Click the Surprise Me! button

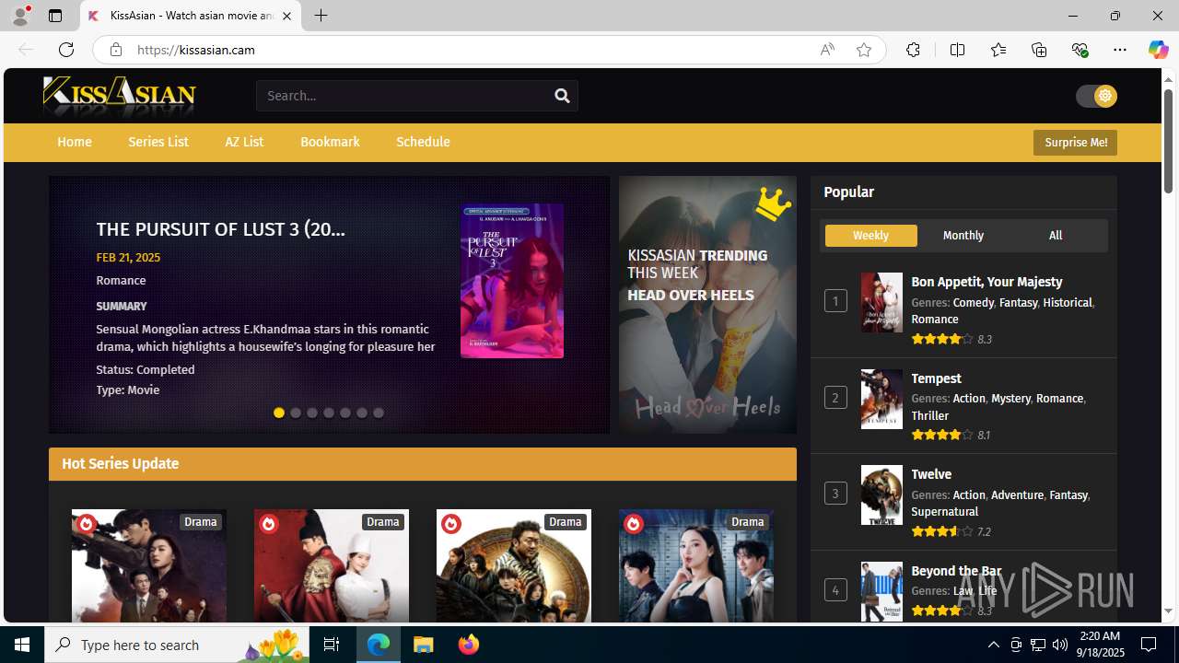point(1075,143)
